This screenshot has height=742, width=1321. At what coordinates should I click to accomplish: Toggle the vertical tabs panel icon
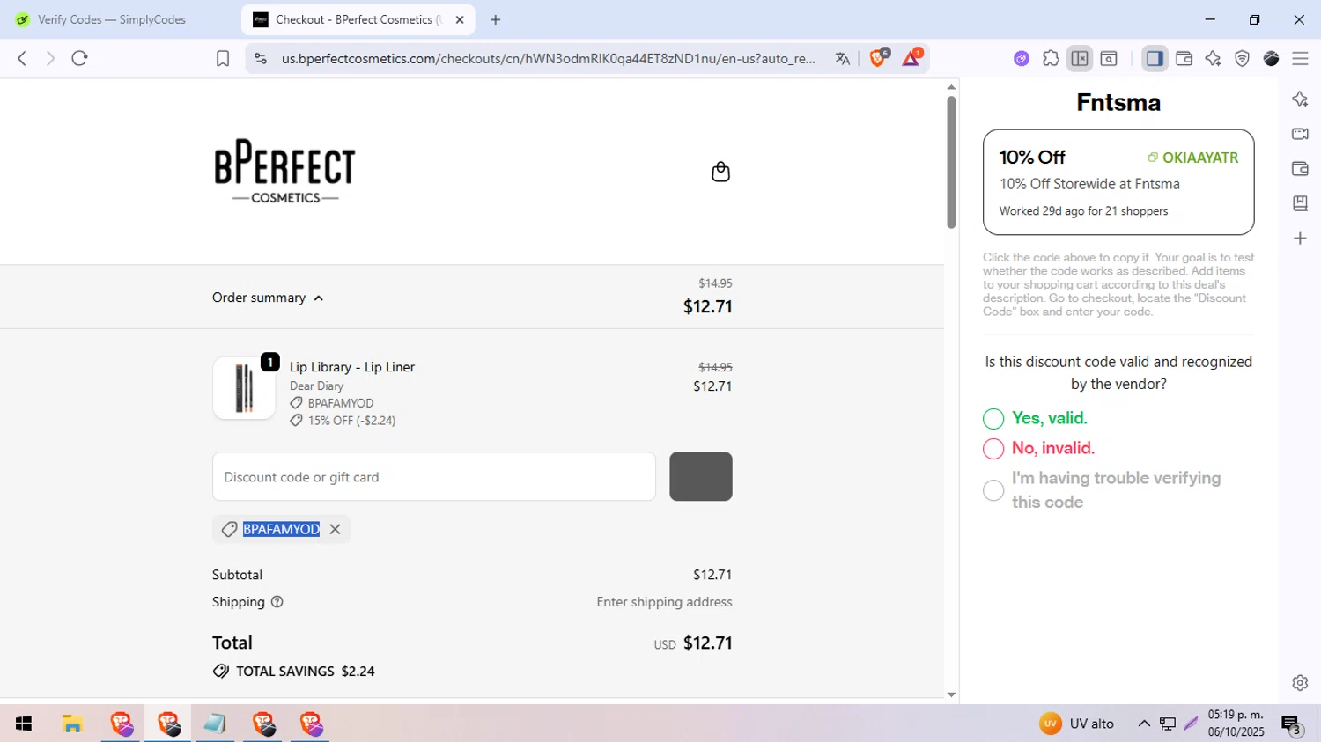(x=1080, y=58)
